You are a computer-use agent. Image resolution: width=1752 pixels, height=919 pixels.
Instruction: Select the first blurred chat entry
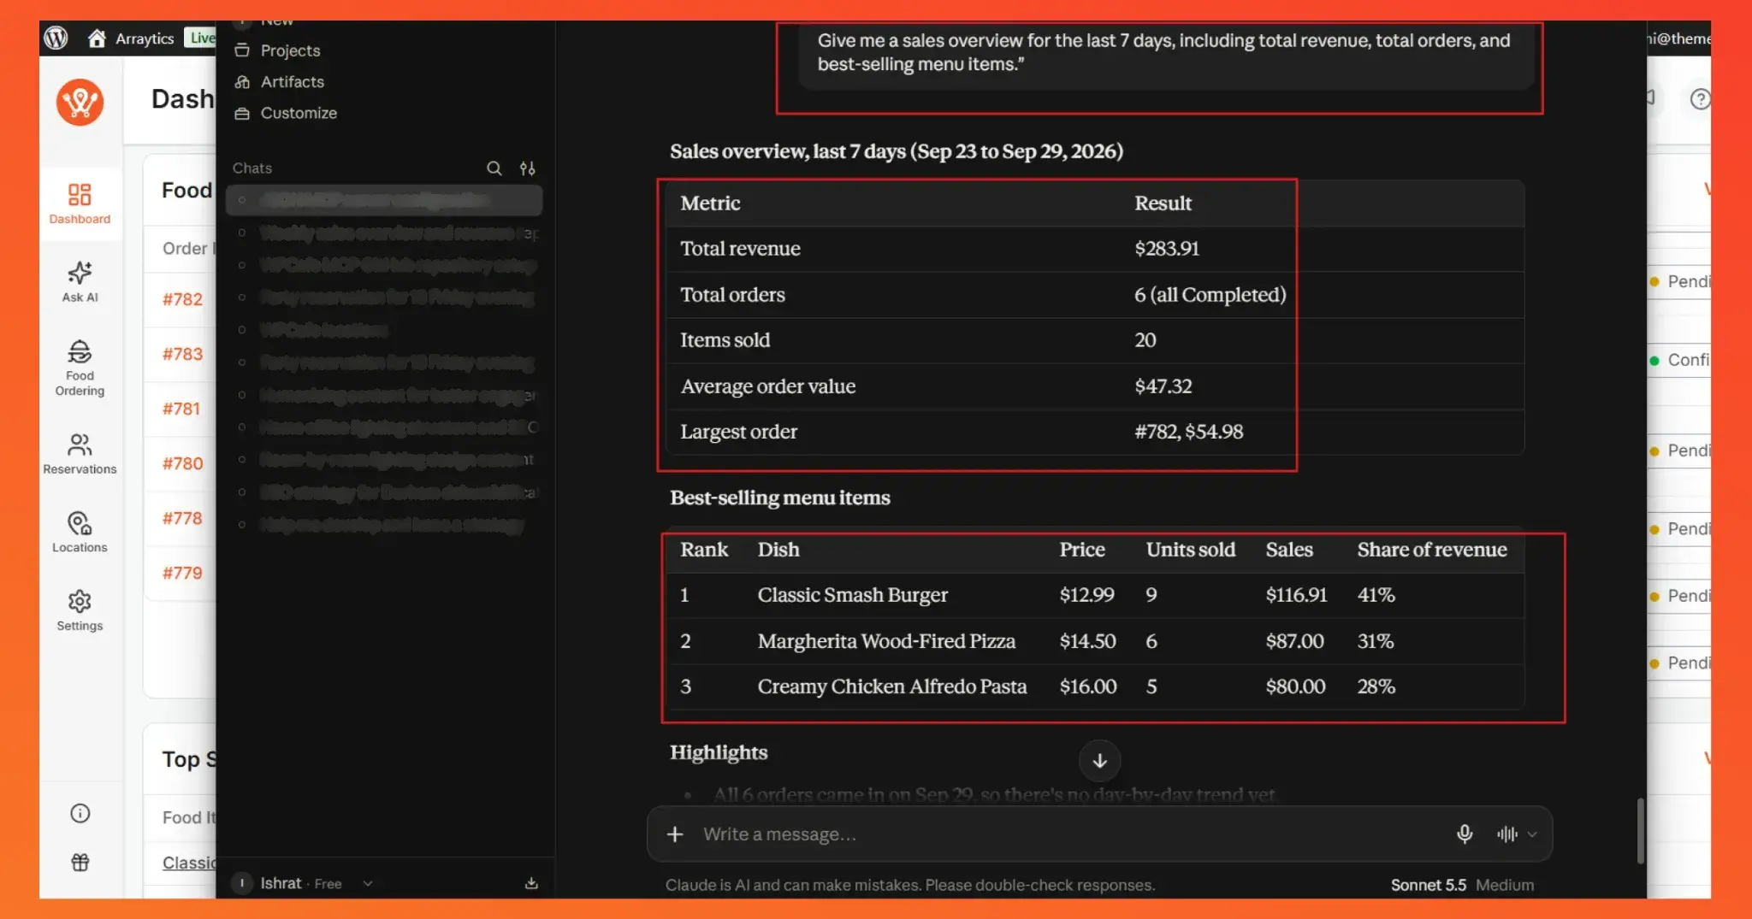click(x=384, y=200)
